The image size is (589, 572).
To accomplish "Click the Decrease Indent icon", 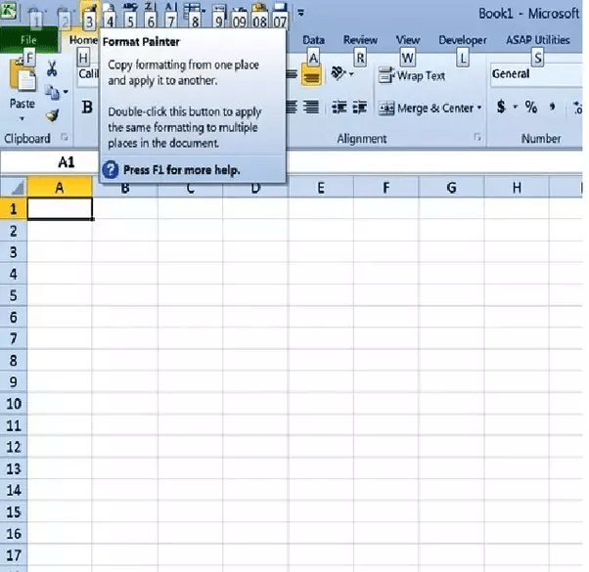I will click(340, 108).
